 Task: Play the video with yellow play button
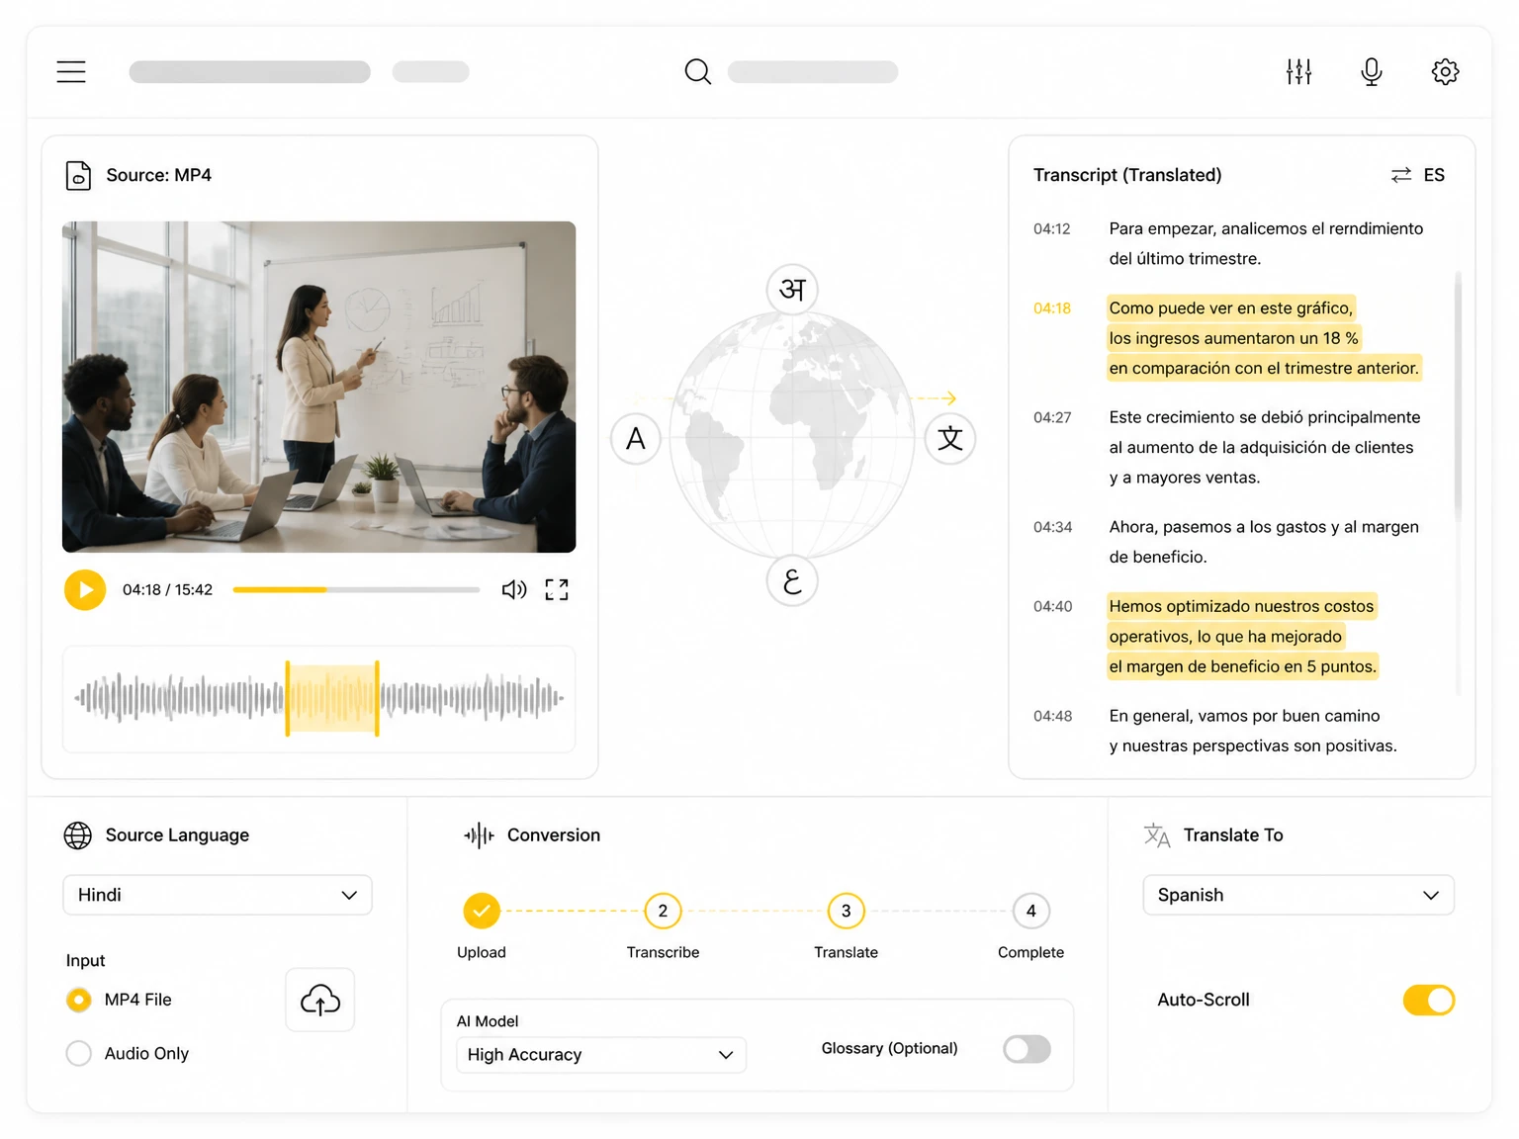(x=85, y=590)
